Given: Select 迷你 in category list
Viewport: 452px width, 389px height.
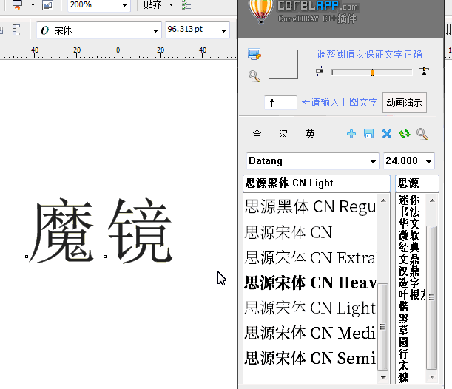Looking at the screenshot, I should coord(409,200).
